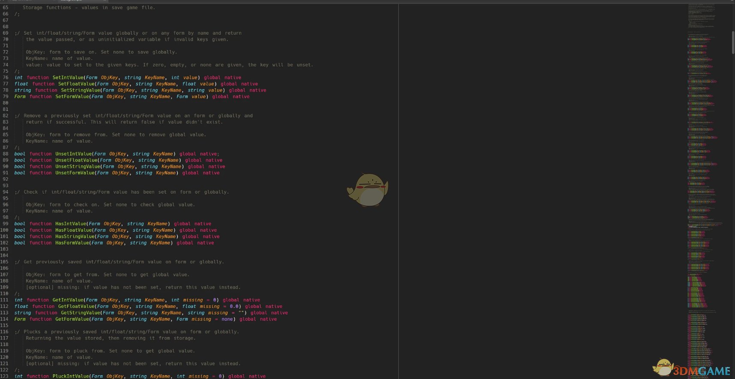Click the GetStringValue function name
This screenshot has height=379, width=735.
pyautogui.click(x=81, y=313)
